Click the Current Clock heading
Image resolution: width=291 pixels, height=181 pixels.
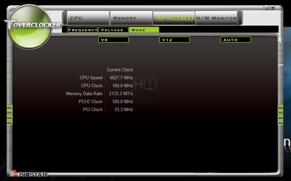pos(120,70)
